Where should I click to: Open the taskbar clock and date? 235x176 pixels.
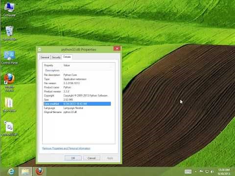(224, 172)
